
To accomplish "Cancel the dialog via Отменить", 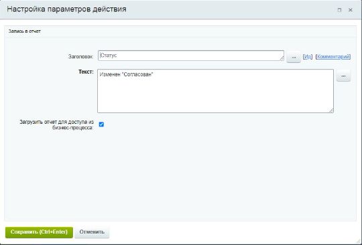I will [x=92, y=232].
